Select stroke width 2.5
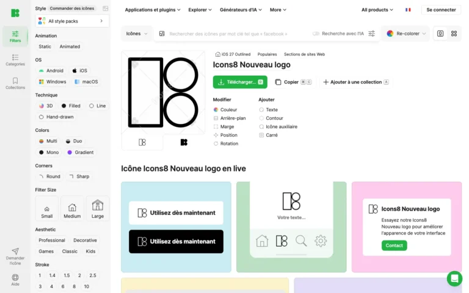This screenshot has height=293, width=469. [93, 275]
